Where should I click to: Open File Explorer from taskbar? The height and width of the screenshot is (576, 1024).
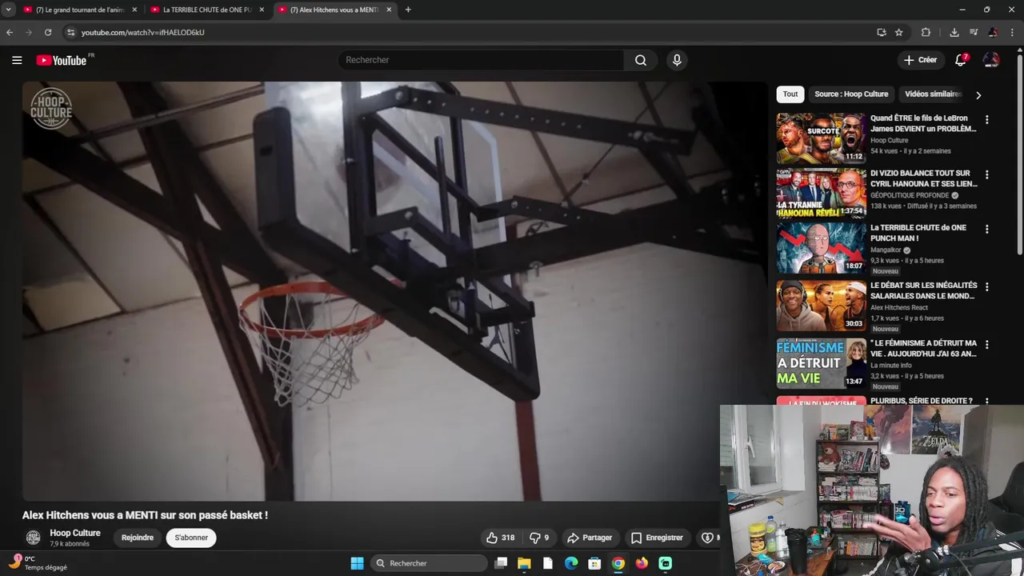(x=524, y=563)
